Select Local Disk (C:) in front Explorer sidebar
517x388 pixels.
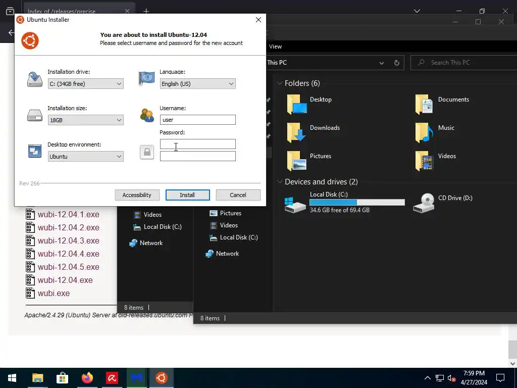coord(234,237)
